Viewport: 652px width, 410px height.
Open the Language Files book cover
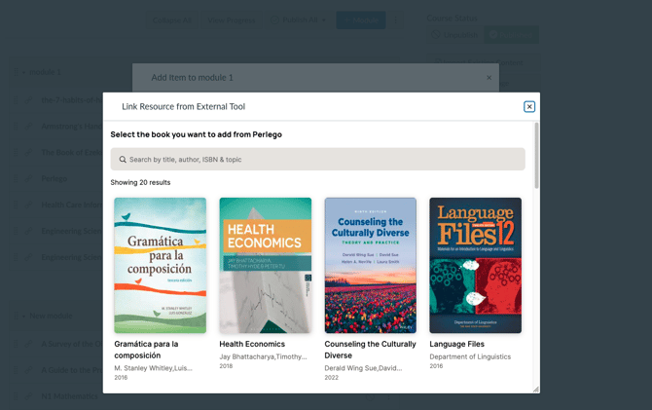tap(476, 265)
